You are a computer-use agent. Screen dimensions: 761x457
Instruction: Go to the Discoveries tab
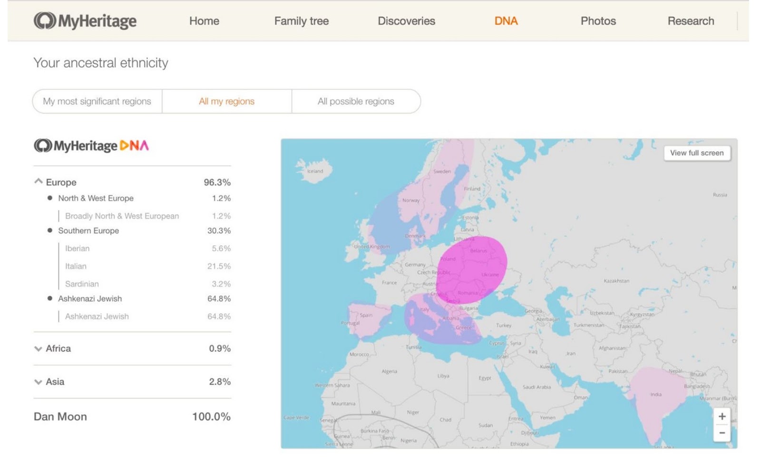click(x=406, y=21)
